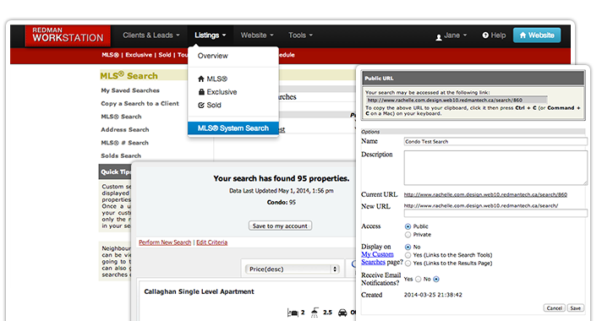The image size is (602, 321).
Task: Select Overview in Listings menu
Action: coord(213,56)
